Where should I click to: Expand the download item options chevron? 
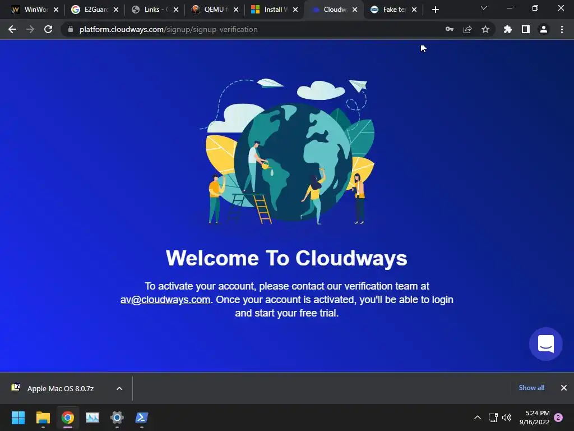119,388
